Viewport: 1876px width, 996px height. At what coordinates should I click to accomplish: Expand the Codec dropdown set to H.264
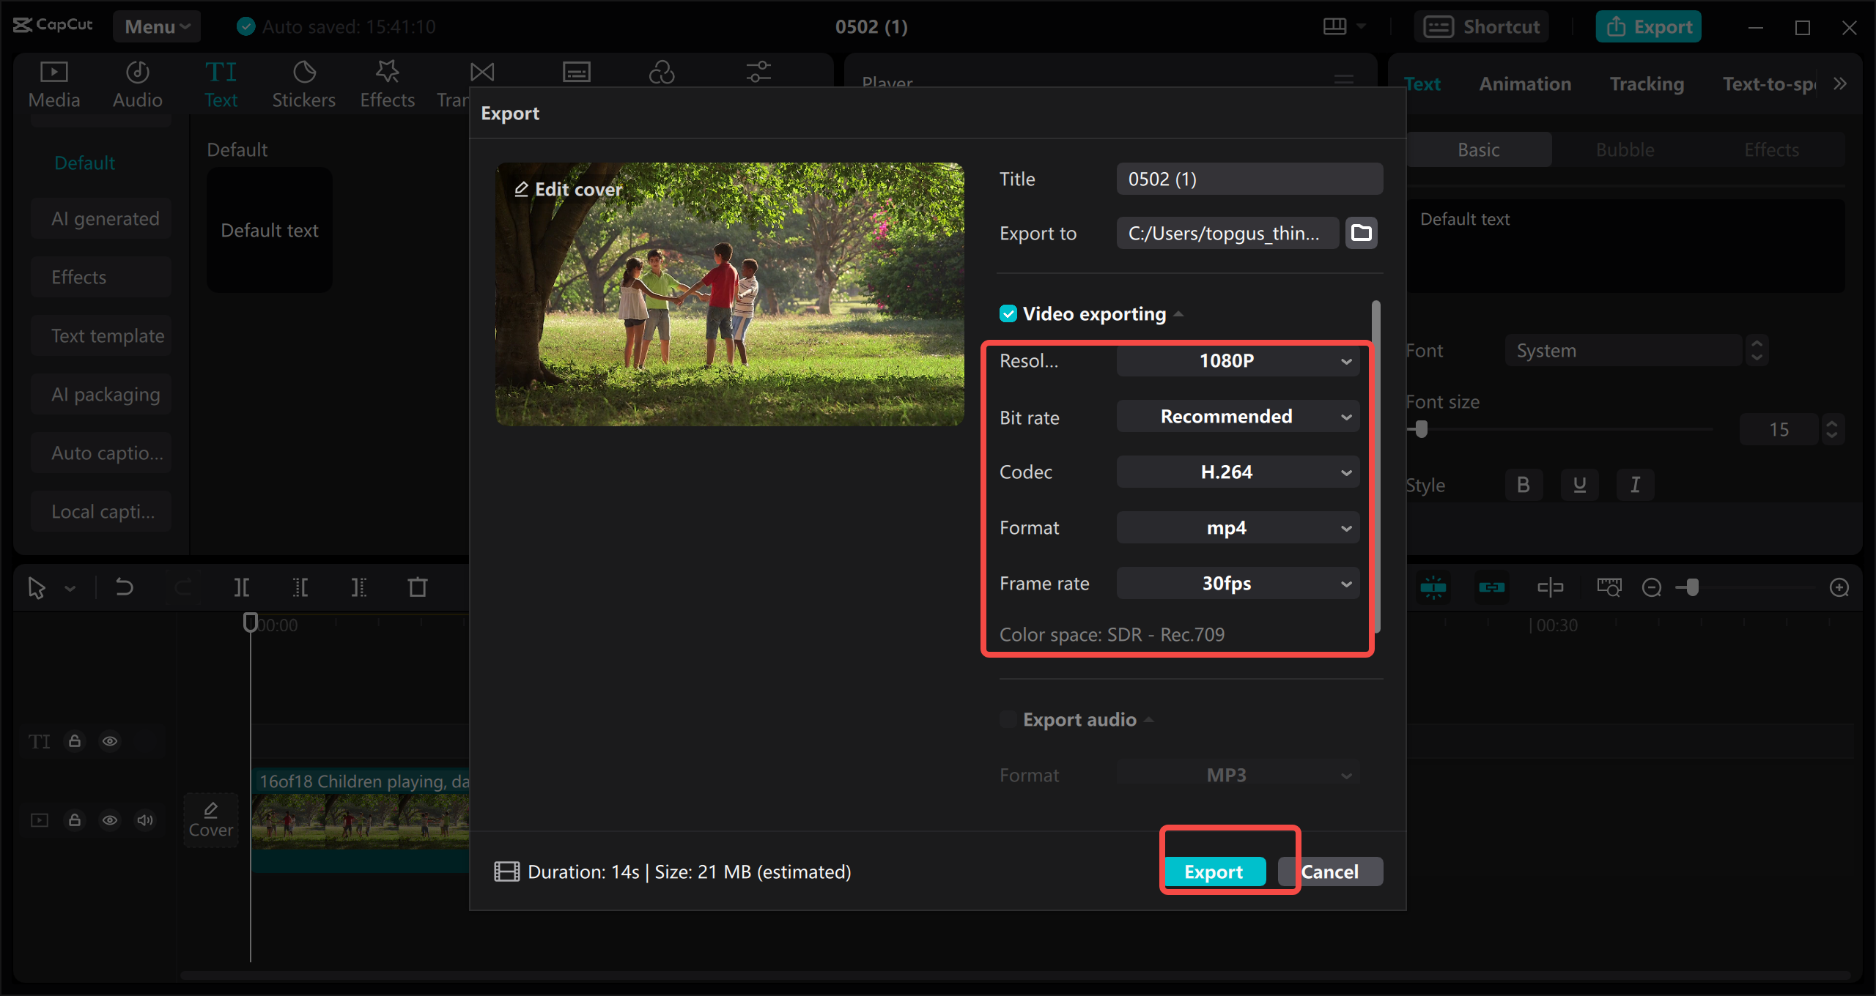pyautogui.click(x=1237, y=472)
